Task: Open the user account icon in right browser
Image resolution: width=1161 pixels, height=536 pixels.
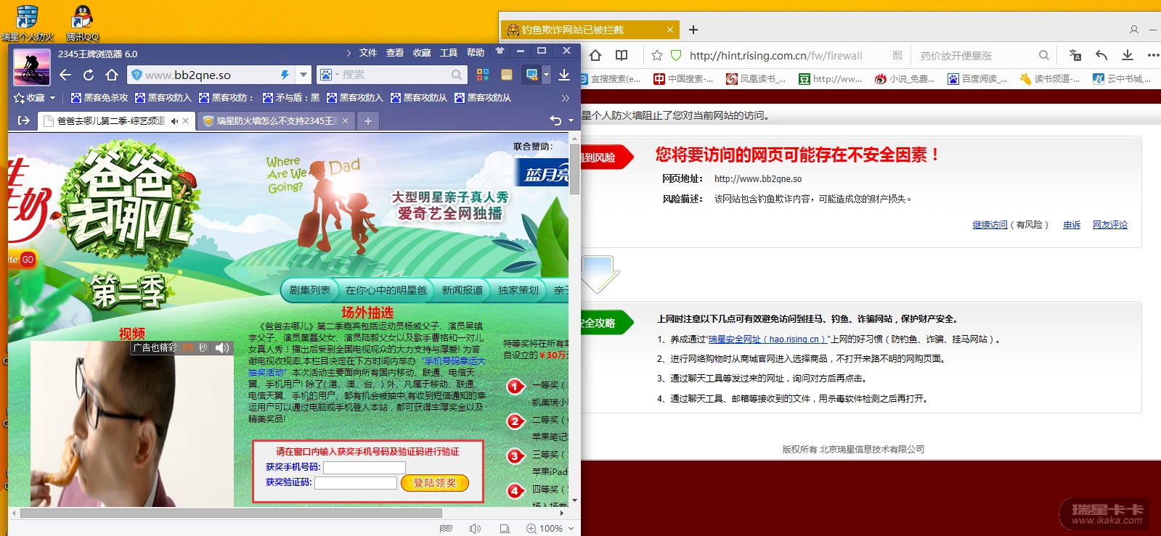Action: [x=1134, y=30]
